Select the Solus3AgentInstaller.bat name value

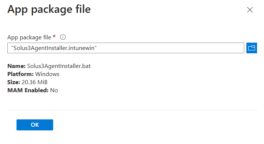(x=59, y=66)
